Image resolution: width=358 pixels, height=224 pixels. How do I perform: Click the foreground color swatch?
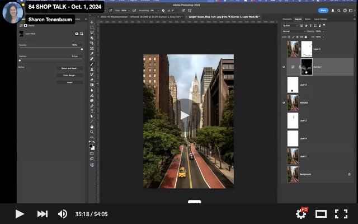click(x=91, y=146)
